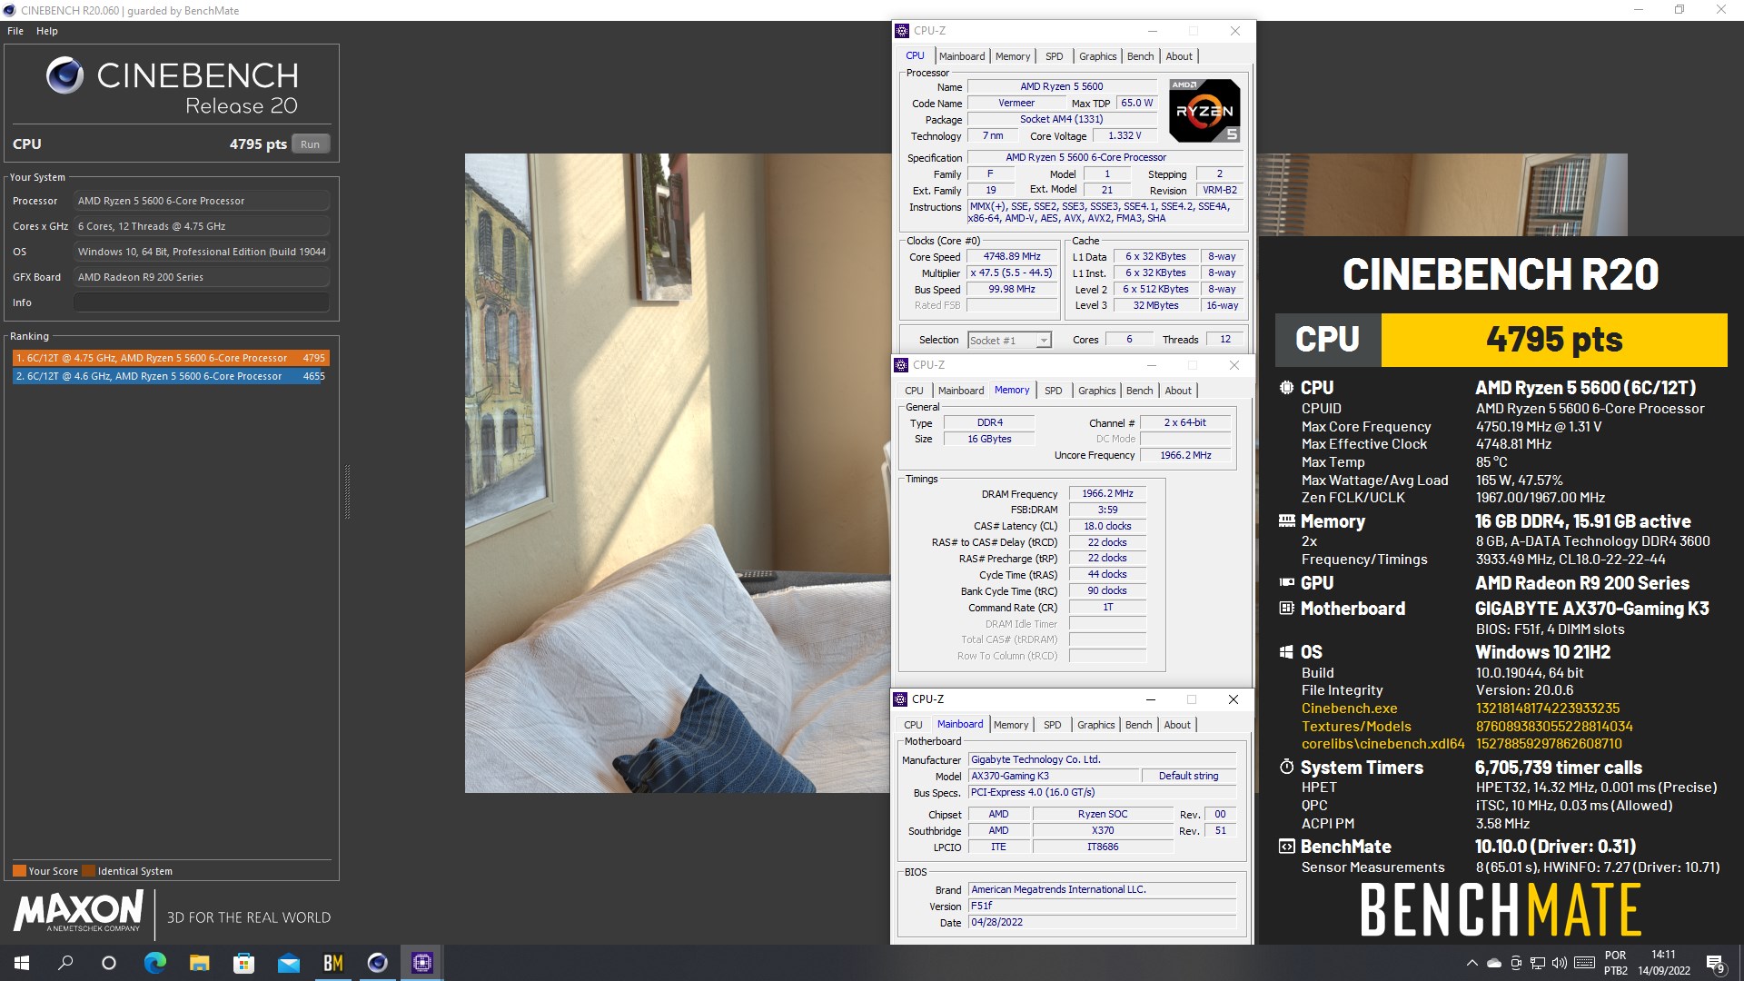Click BIOS Version F51f field
Viewport: 1744px width, 981px height.
pyautogui.click(x=1102, y=907)
